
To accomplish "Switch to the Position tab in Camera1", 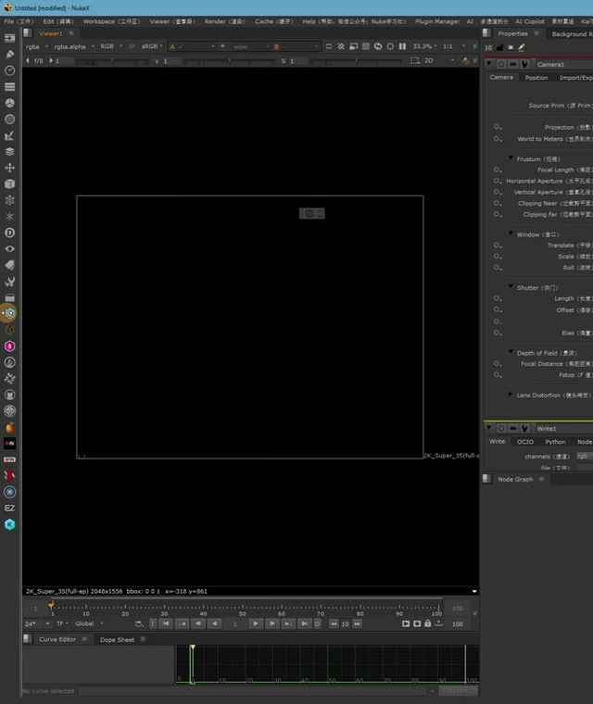I will (x=536, y=78).
